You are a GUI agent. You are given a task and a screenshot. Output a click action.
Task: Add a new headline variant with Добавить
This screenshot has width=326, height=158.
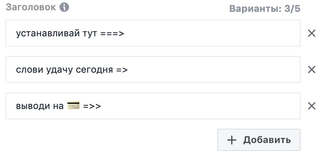click(259, 140)
